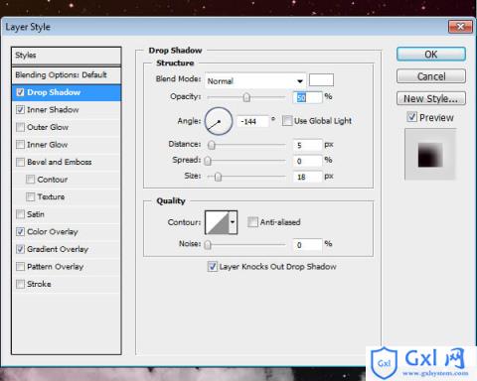This screenshot has width=477, height=381.
Task: Select the Styles list header
Action: coord(67,56)
